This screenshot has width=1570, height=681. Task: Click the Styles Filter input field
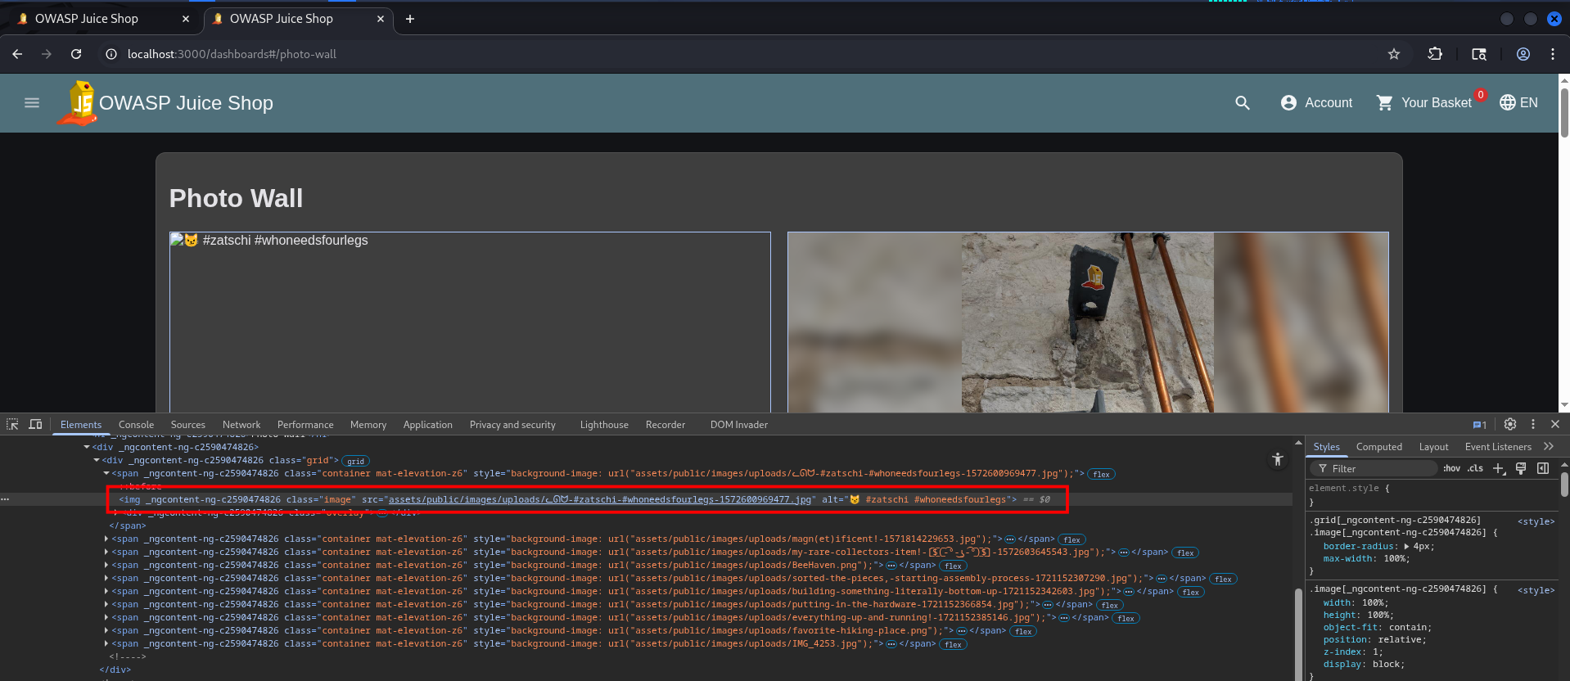click(x=1374, y=468)
